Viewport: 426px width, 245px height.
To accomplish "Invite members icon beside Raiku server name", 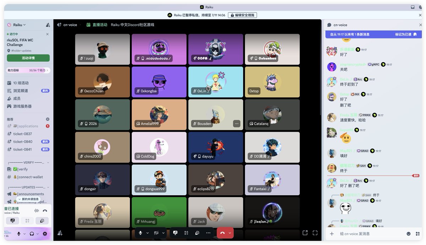I will (x=48, y=25).
